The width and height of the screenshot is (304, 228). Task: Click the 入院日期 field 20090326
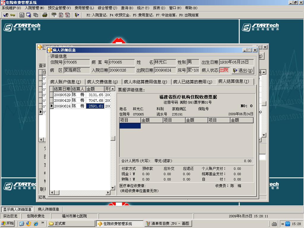pyautogui.click(x=122, y=70)
